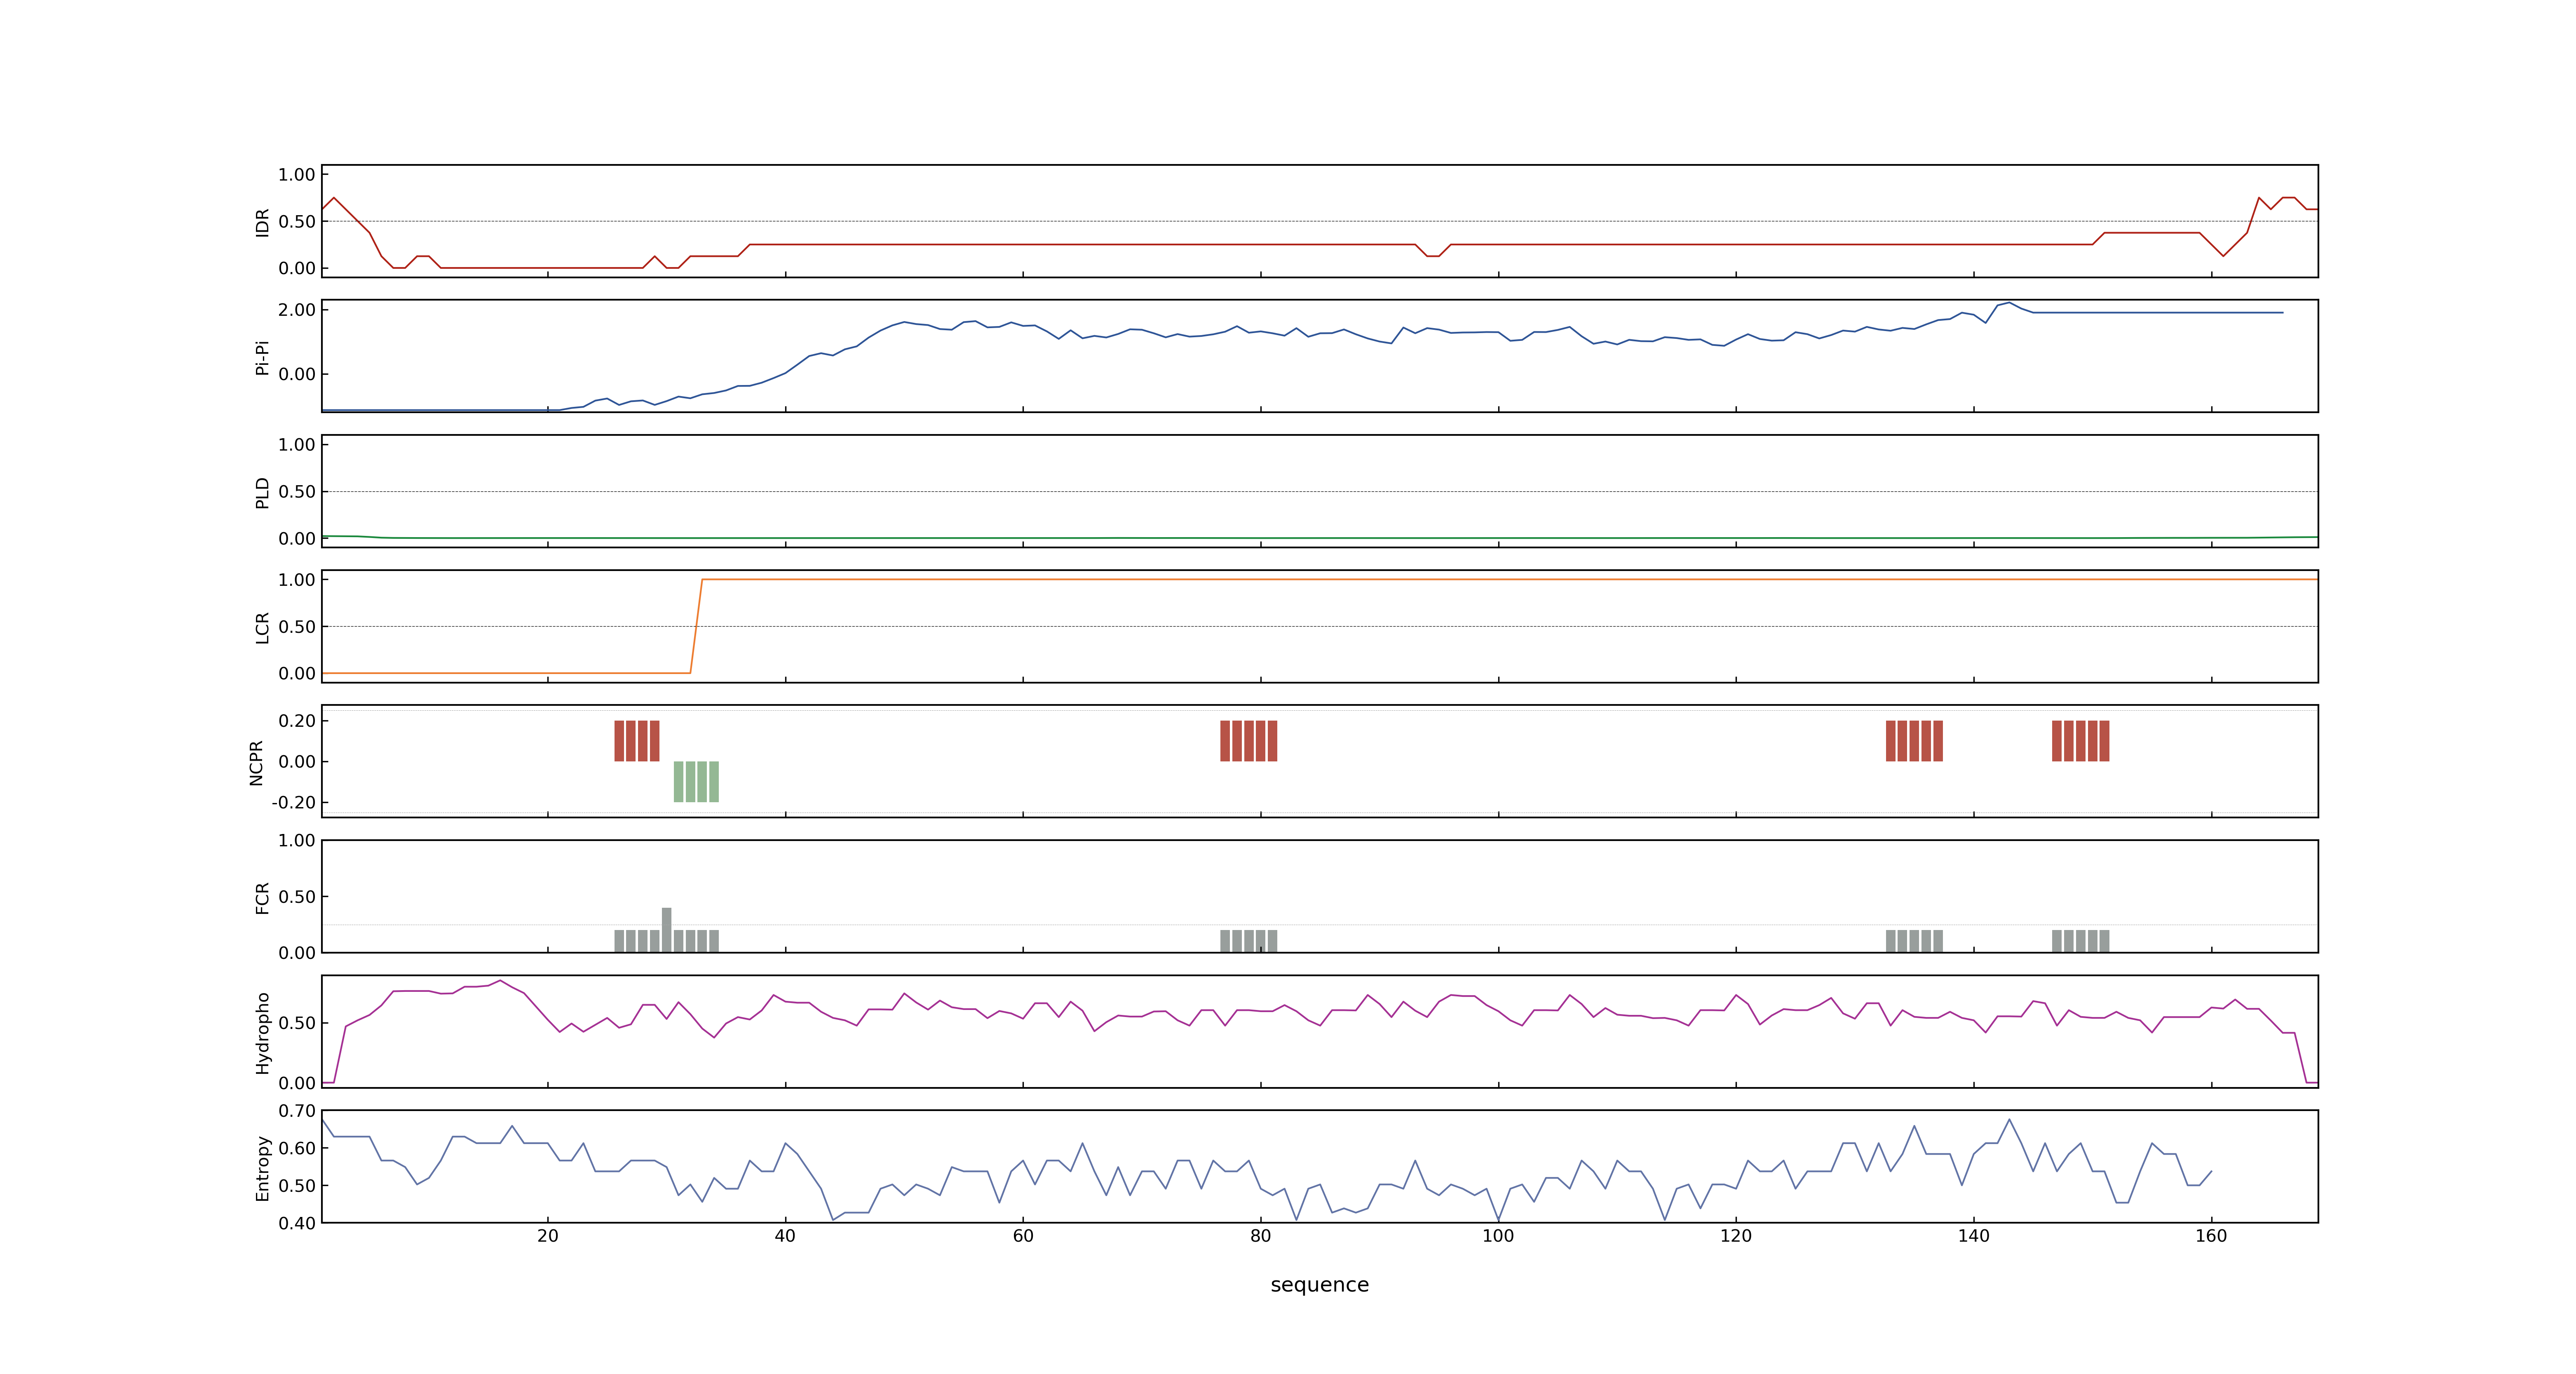Click the green negative NCPR bar group
2576x1374 pixels.
(x=696, y=782)
